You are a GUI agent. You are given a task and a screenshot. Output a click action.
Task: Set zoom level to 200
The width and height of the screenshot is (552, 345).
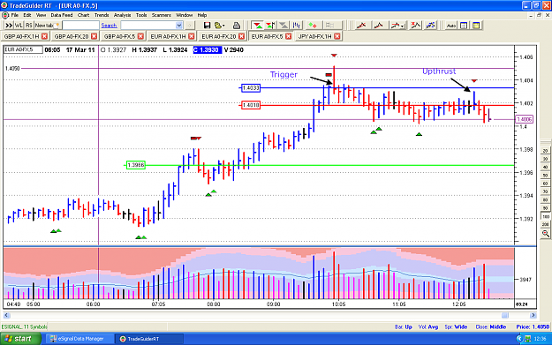(546, 224)
